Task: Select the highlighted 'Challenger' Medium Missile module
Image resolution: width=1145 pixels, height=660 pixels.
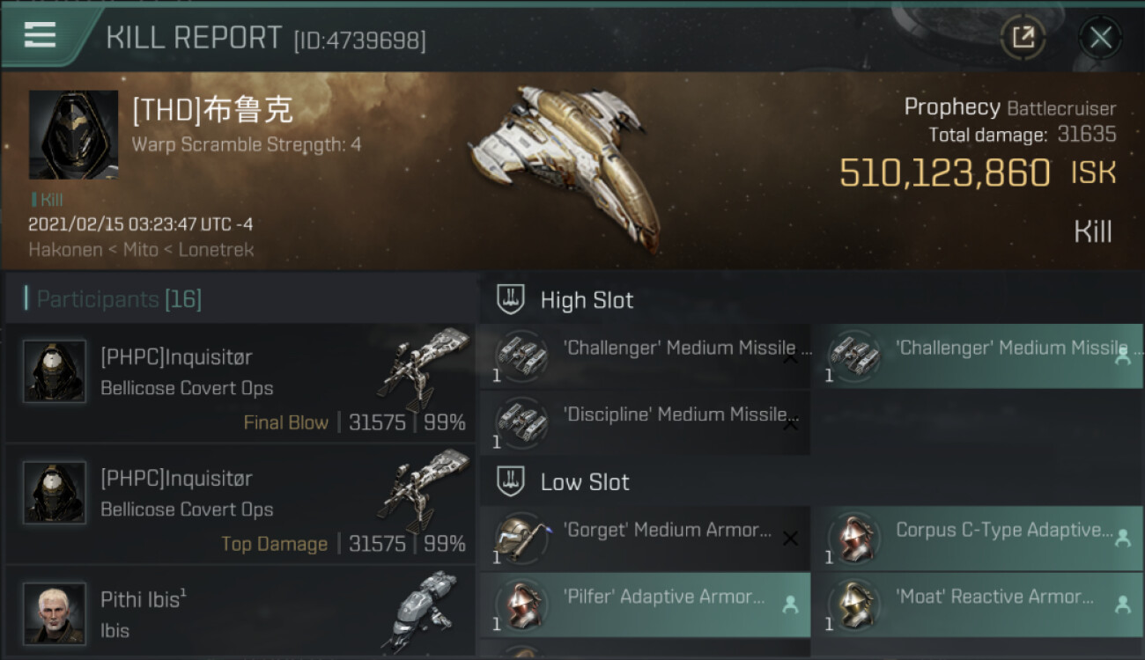Action: point(977,356)
